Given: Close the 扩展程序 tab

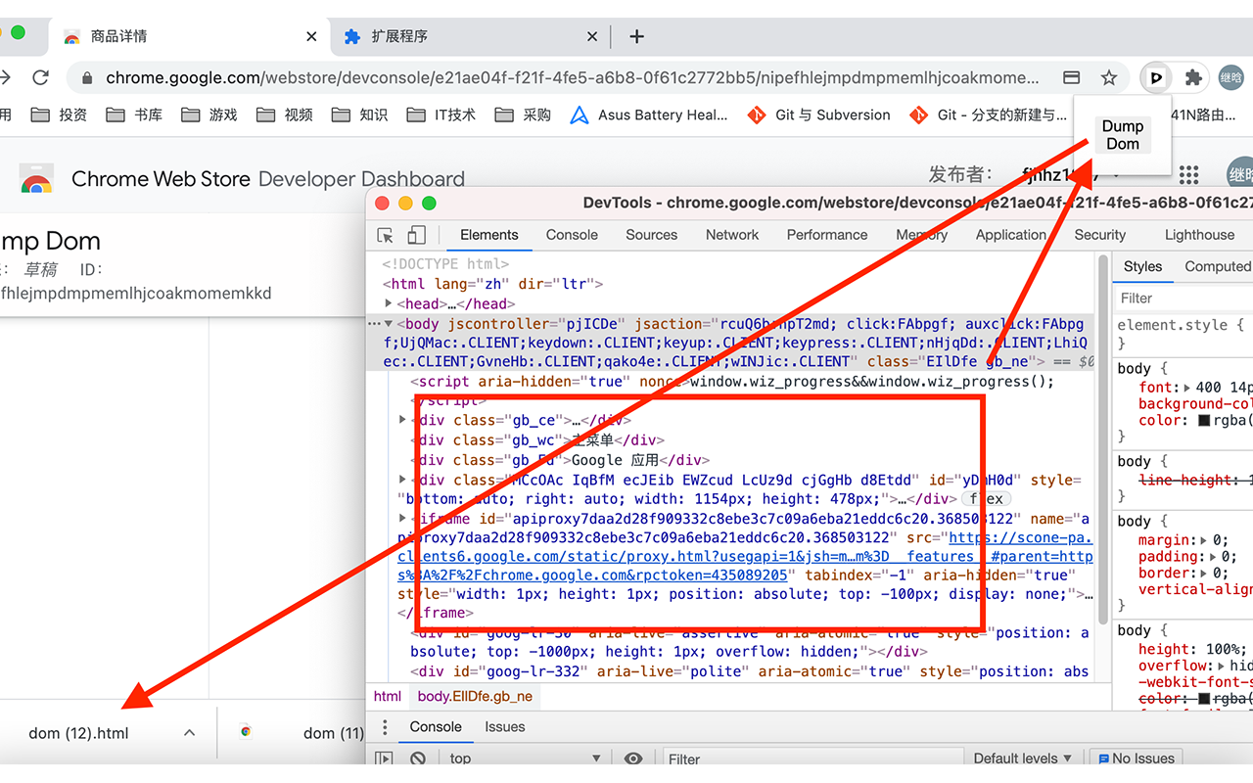Looking at the screenshot, I should pyautogui.click(x=592, y=36).
